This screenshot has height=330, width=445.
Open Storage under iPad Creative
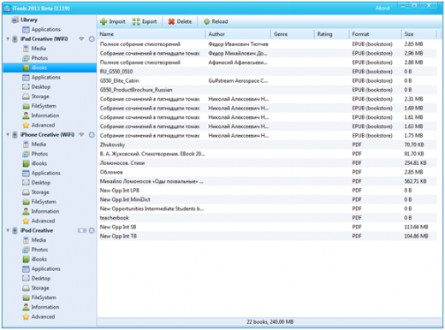36,97
